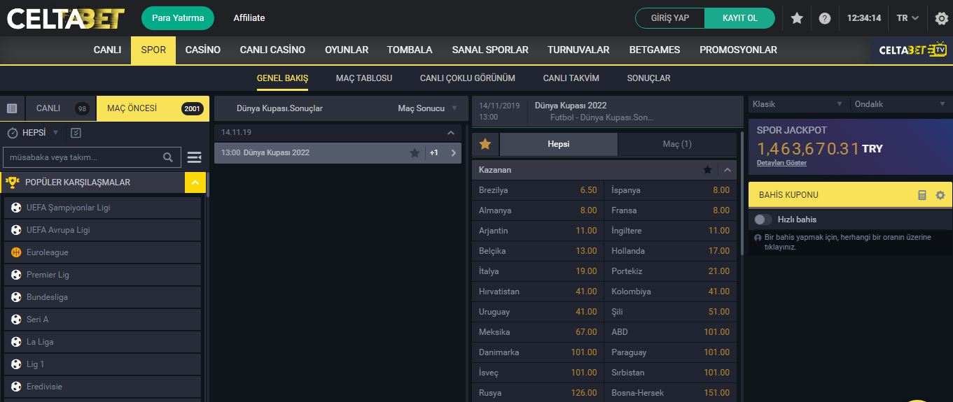This screenshot has height=402, width=953.
Task: Open the Seri A league
Action: click(x=103, y=320)
